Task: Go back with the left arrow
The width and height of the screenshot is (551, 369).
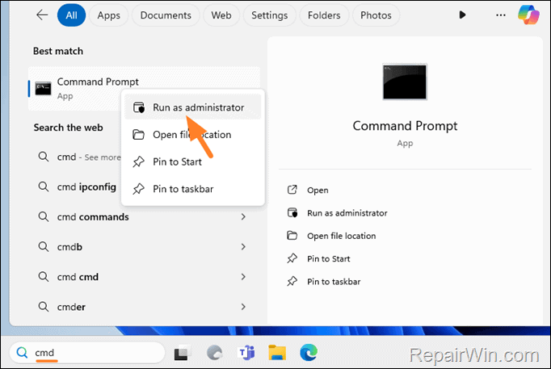Action: tap(42, 15)
